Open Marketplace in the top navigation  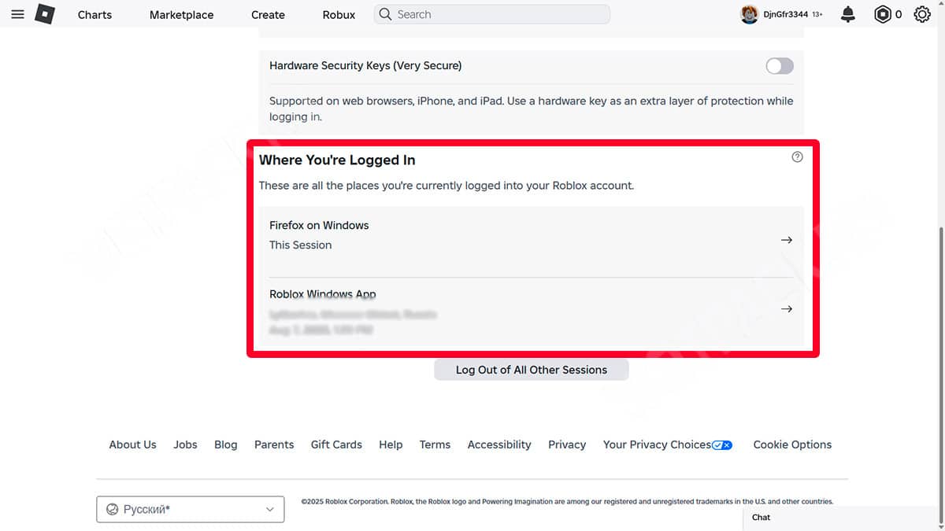(181, 15)
